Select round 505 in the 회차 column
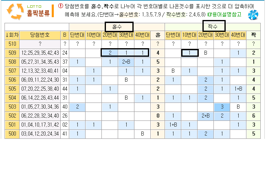The height and width of the screenshot is (196, 266). pyautogui.click(x=12, y=89)
